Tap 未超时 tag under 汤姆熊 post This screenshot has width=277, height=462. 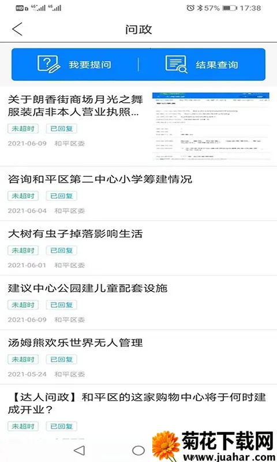tap(23, 359)
